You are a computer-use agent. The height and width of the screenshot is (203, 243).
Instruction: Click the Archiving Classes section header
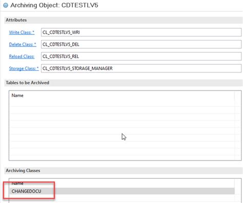point(23,171)
